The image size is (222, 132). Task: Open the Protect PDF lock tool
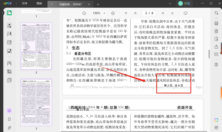coord(216,39)
